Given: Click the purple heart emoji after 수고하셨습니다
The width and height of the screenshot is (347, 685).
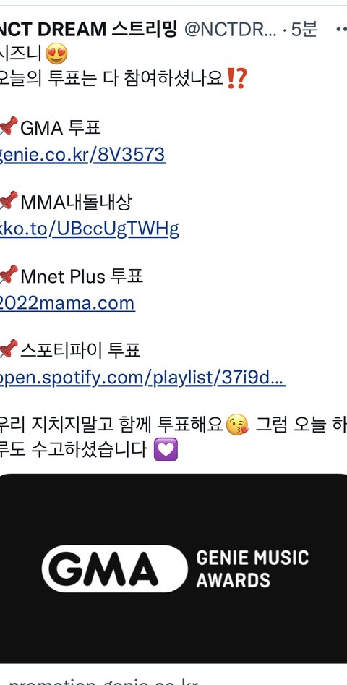Looking at the screenshot, I should pos(166,449).
